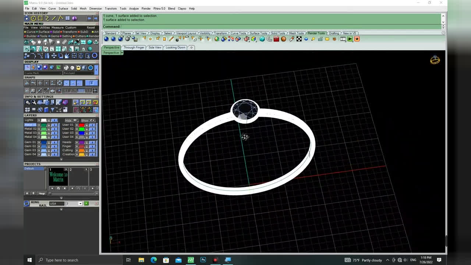The image size is (471, 265).
Task: Click the circle icon in Icon History
Action: point(33,18)
